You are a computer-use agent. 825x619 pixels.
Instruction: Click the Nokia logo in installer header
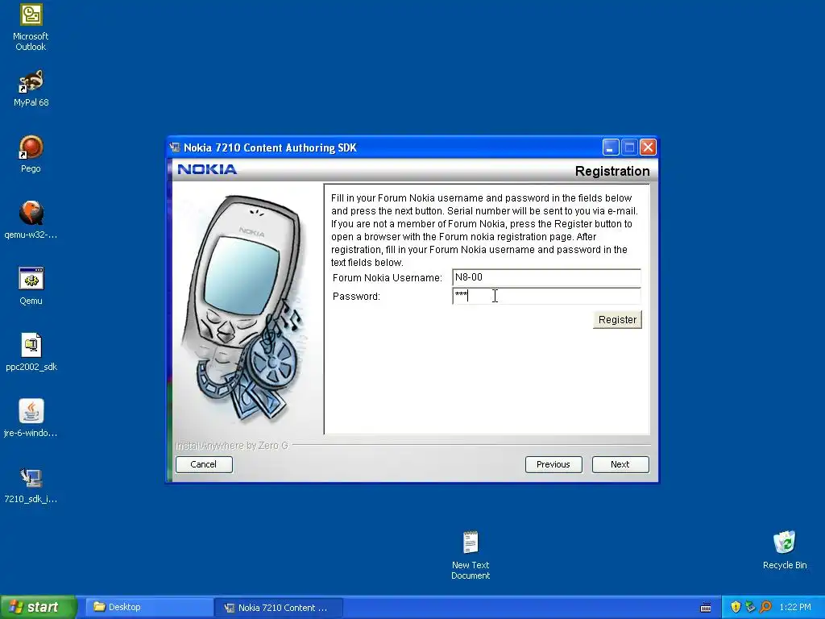(207, 169)
